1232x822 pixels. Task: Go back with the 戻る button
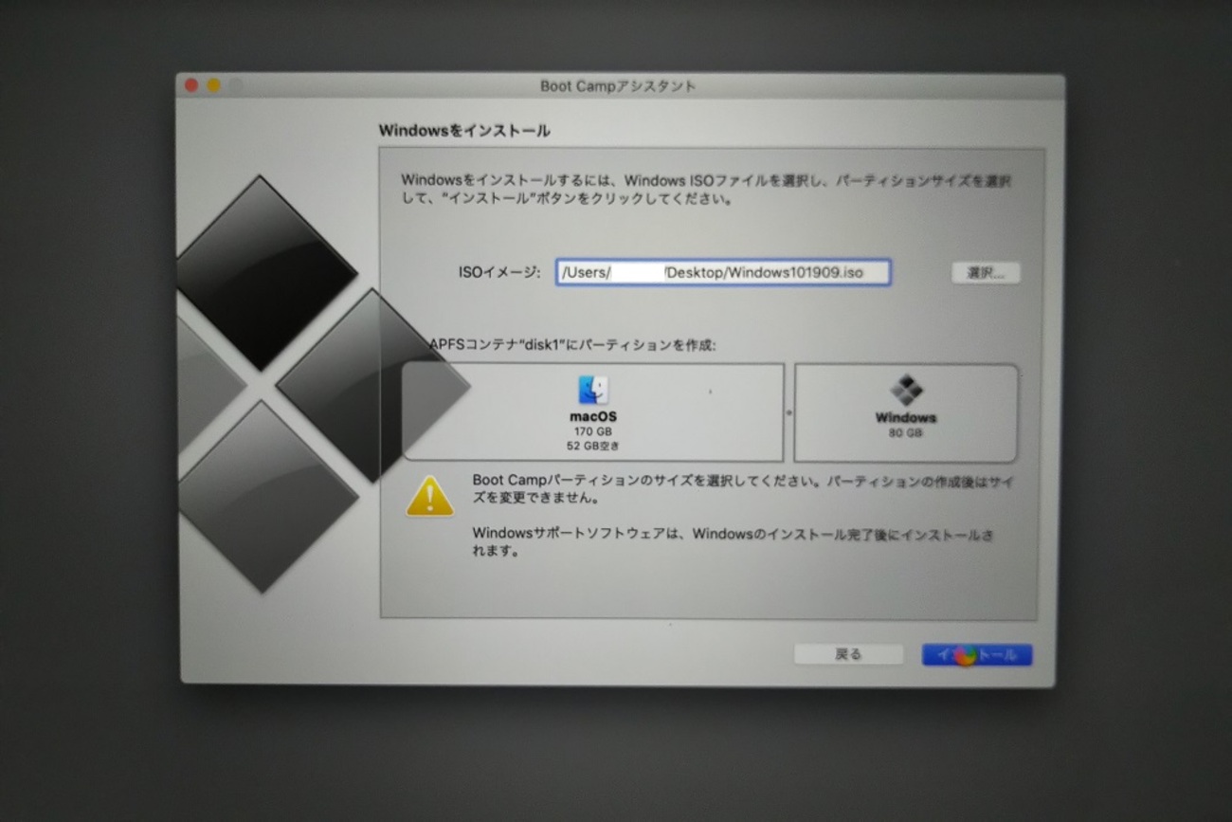[x=848, y=654]
